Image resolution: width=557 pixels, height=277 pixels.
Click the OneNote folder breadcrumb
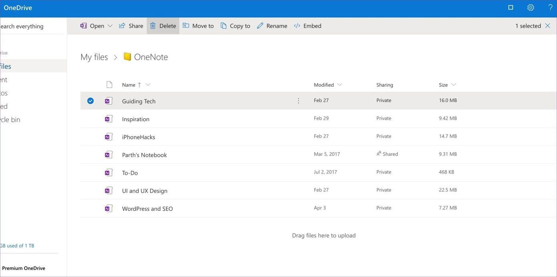click(151, 57)
